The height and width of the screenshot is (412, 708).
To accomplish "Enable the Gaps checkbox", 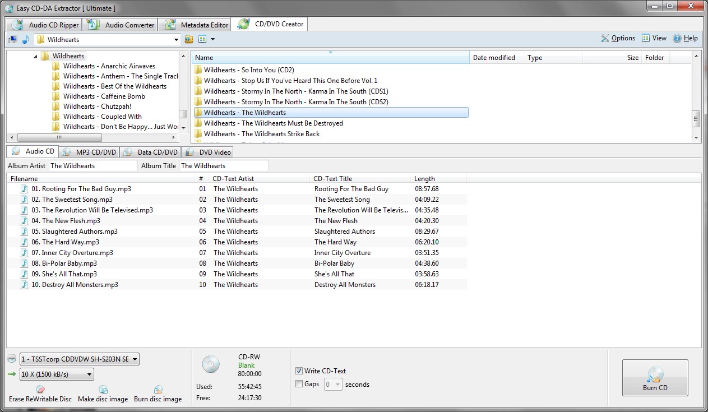I will [299, 384].
